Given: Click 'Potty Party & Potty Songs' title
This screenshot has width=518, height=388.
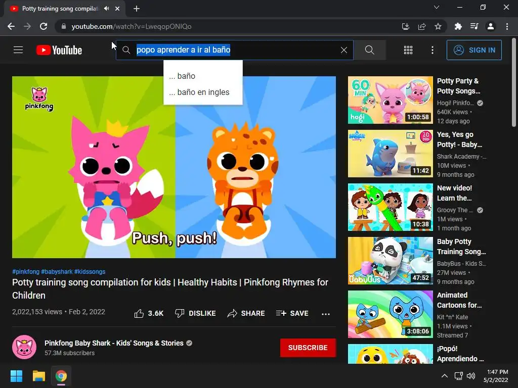Looking at the screenshot, I should (458, 86).
